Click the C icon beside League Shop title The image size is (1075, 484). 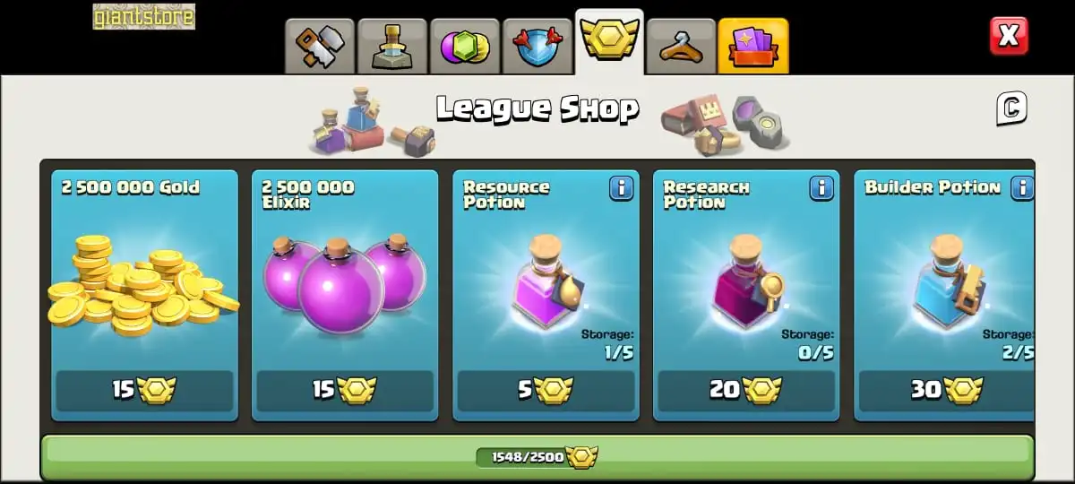(x=1011, y=108)
